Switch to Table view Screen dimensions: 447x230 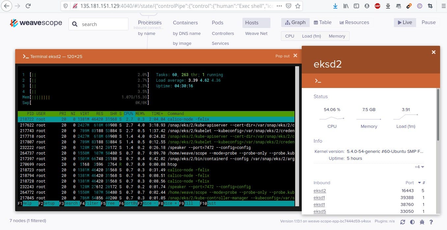pos(322,22)
